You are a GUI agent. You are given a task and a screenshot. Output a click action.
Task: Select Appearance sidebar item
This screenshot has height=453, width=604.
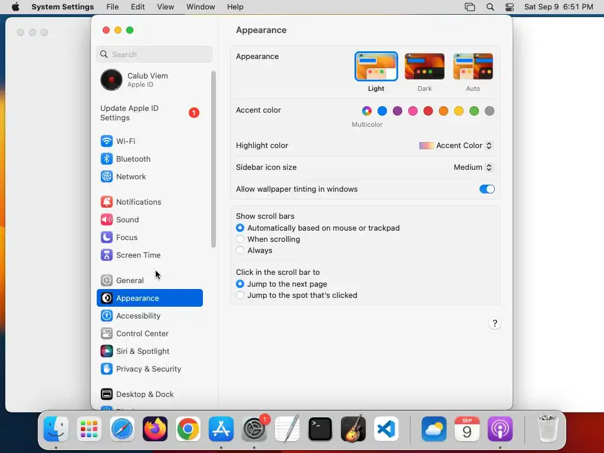click(x=149, y=298)
